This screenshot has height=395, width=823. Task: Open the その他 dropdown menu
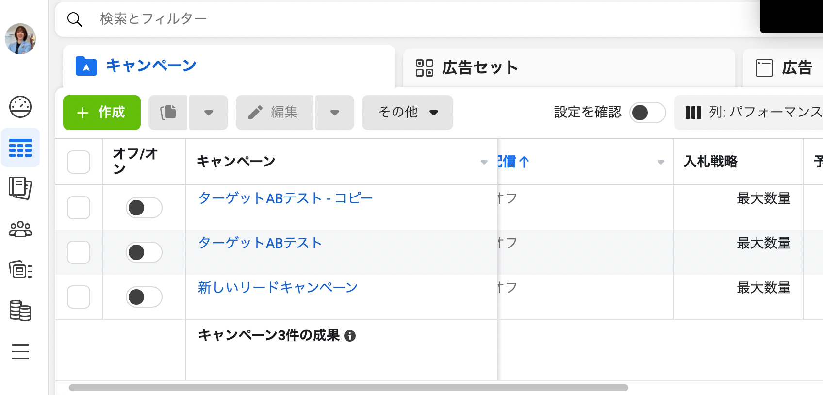(x=408, y=113)
